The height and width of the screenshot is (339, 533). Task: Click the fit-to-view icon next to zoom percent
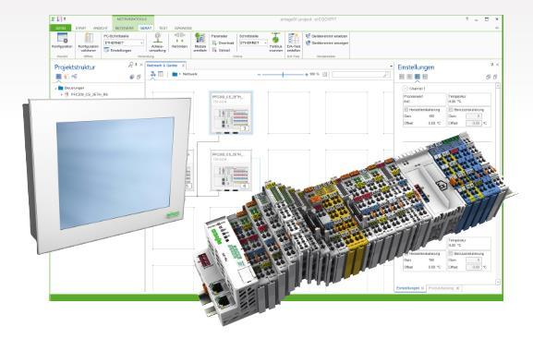pyautogui.click(x=325, y=75)
